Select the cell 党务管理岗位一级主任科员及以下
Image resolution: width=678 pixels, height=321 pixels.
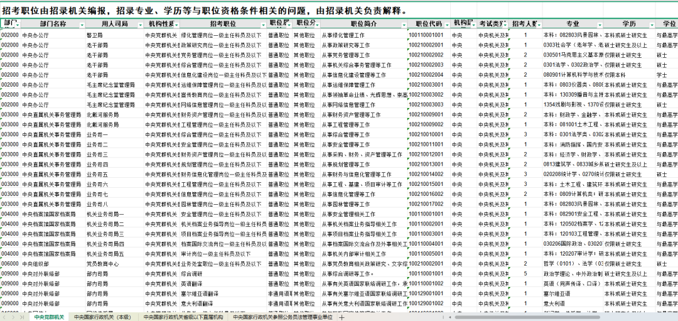223,55
